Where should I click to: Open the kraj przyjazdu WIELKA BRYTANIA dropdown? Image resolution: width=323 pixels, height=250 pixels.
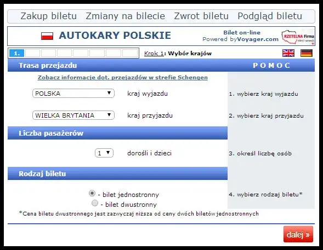click(73, 115)
